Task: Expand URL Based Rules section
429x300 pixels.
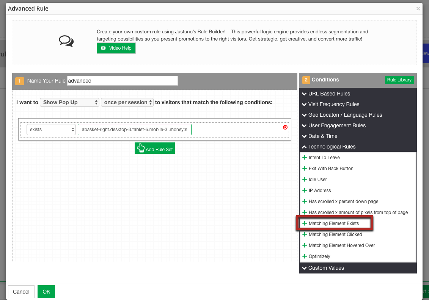Action: pos(329,94)
